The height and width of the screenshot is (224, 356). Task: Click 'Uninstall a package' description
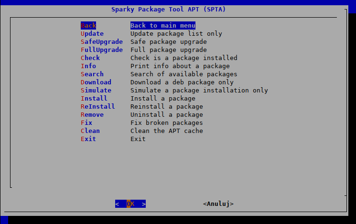167,114
